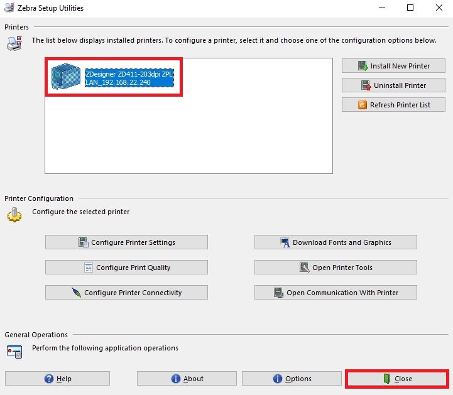Show the About dialog

[187, 378]
